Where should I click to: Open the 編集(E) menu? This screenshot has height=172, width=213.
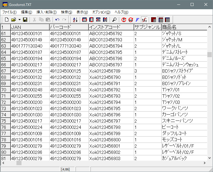click(27, 12)
